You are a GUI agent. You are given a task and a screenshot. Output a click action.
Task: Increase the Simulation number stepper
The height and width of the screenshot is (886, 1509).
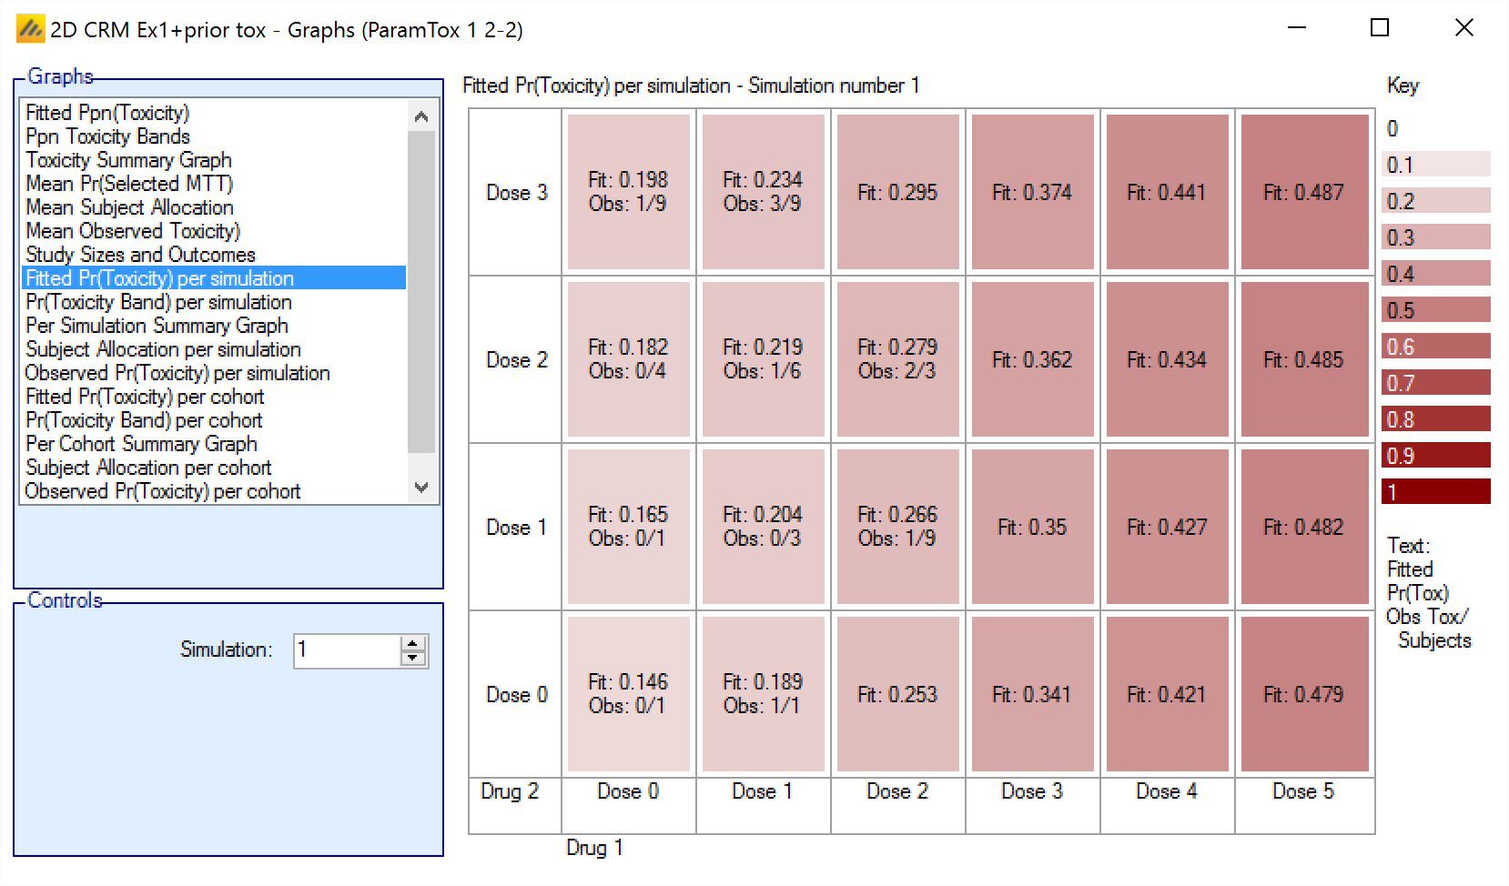pos(413,643)
